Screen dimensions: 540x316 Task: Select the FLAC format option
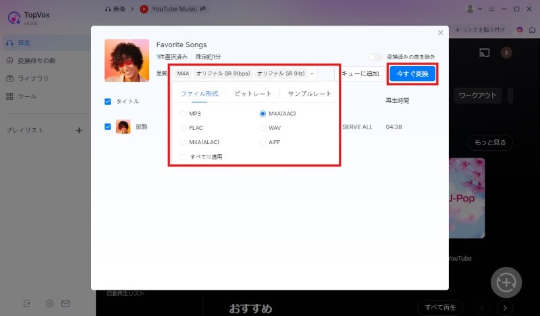(x=192, y=128)
